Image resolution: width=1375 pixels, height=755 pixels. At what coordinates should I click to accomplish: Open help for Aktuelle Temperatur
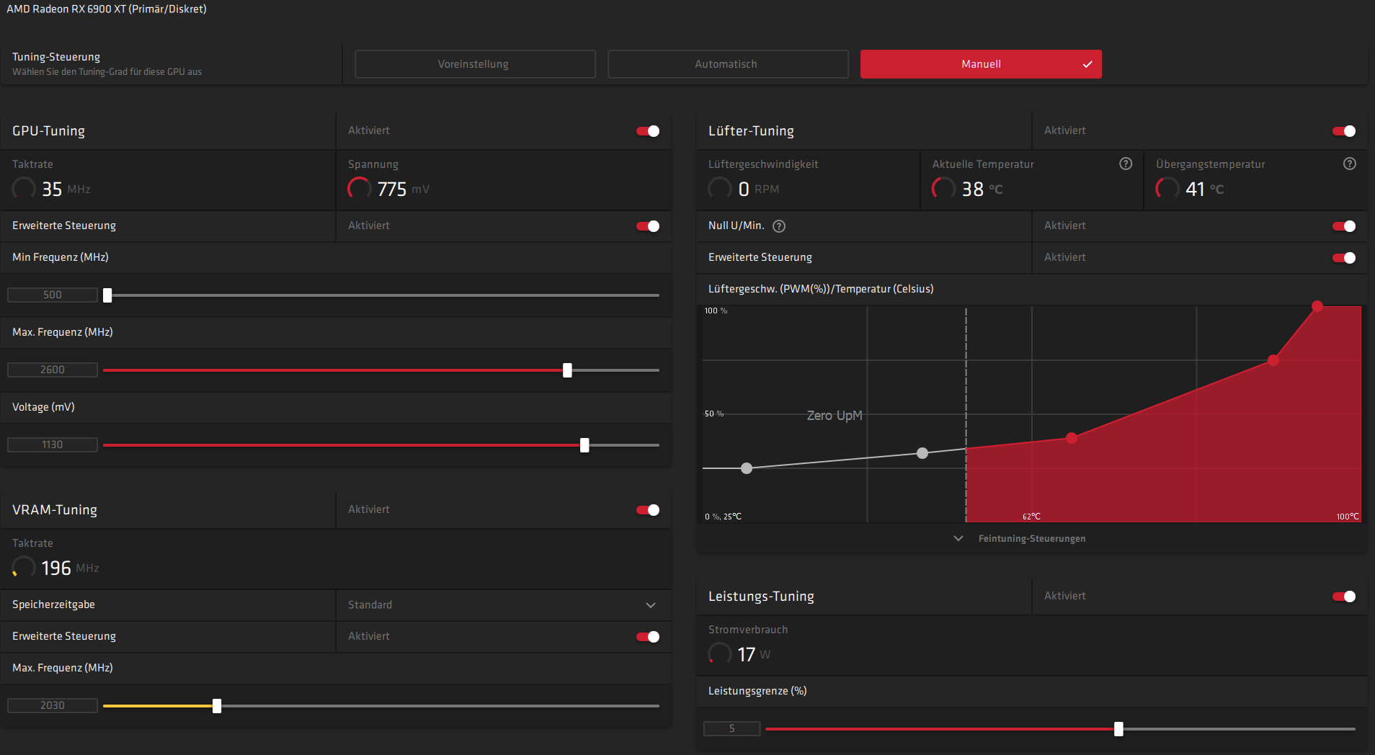pos(1126,164)
